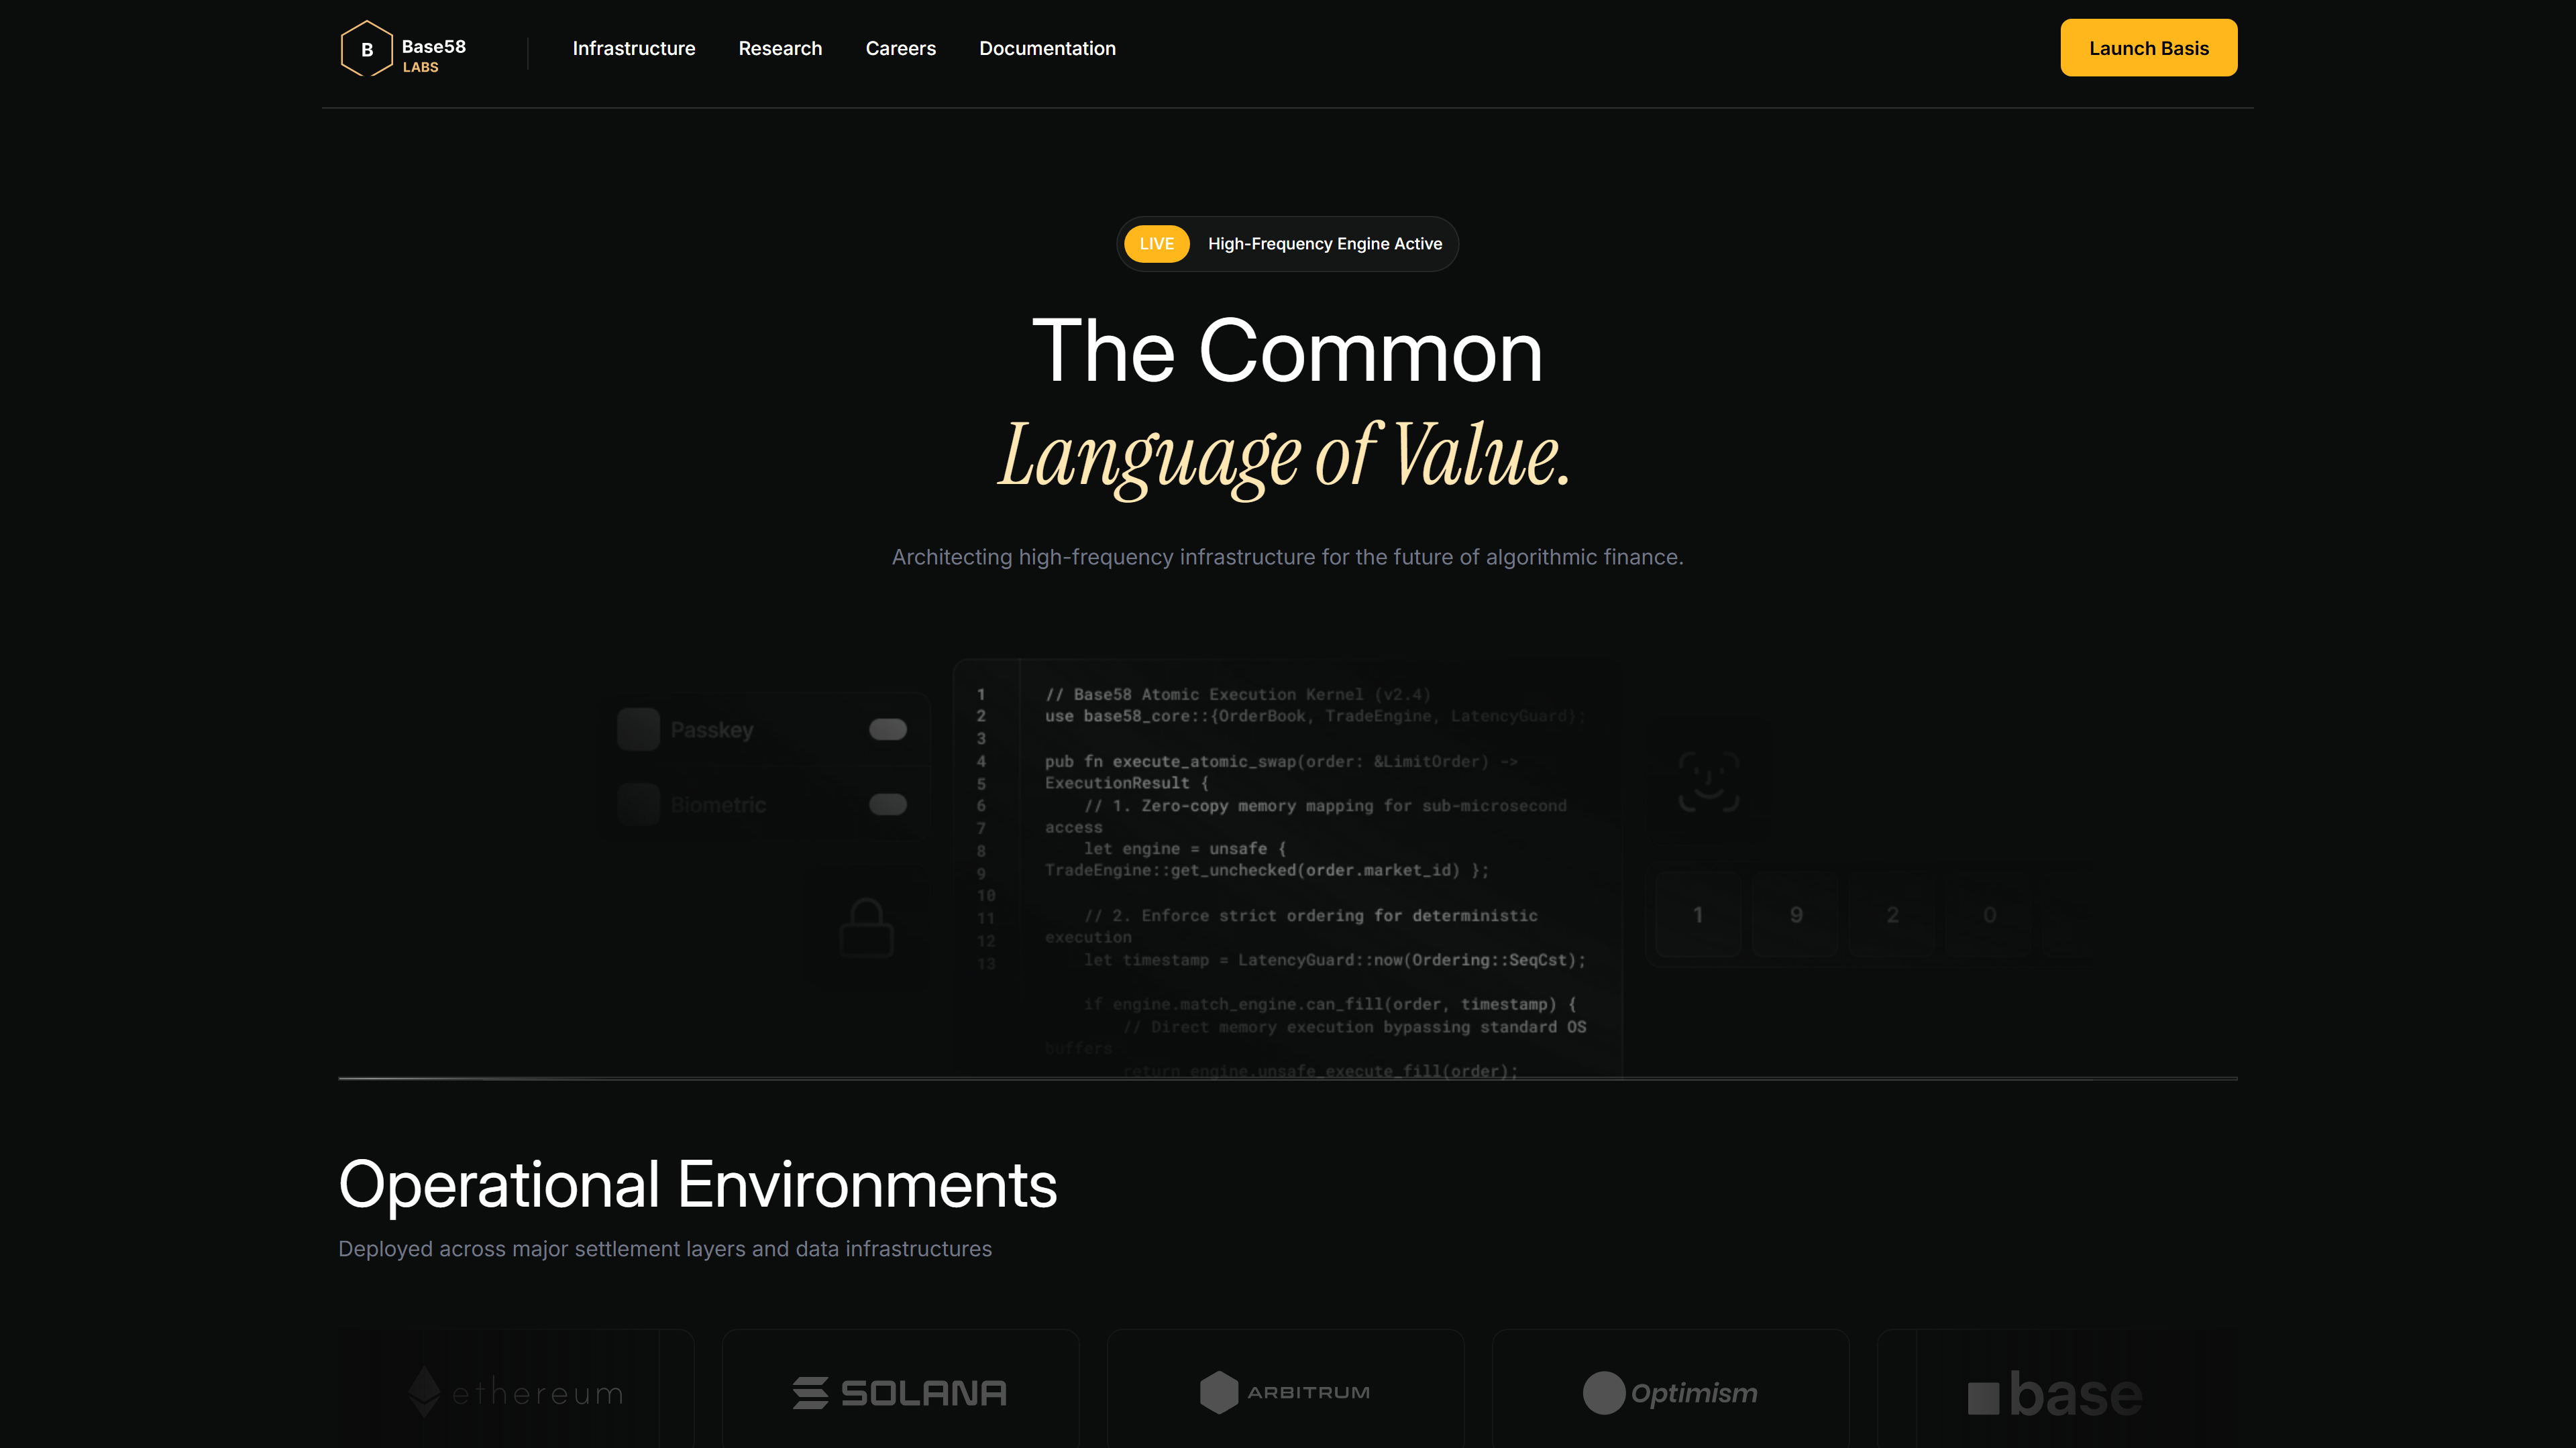Click the Solana logo card
The image size is (2576, 1448).
(900, 1389)
